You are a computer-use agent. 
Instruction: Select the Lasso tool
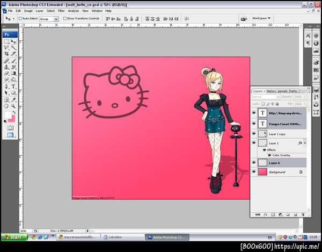click(6, 47)
